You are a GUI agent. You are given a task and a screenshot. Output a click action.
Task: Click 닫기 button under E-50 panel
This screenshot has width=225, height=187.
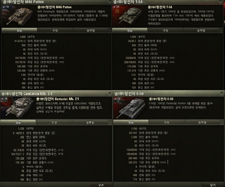coord(213,185)
